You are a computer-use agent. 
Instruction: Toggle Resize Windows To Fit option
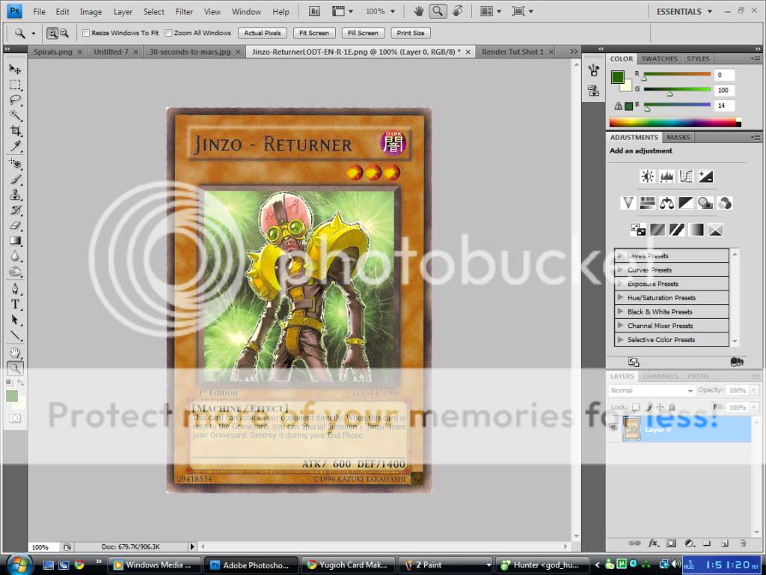click(x=85, y=33)
